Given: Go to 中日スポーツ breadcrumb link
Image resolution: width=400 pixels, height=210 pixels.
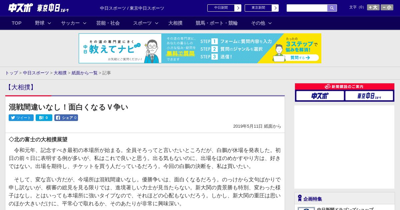Looking at the screenshot, I should (36, 73).
